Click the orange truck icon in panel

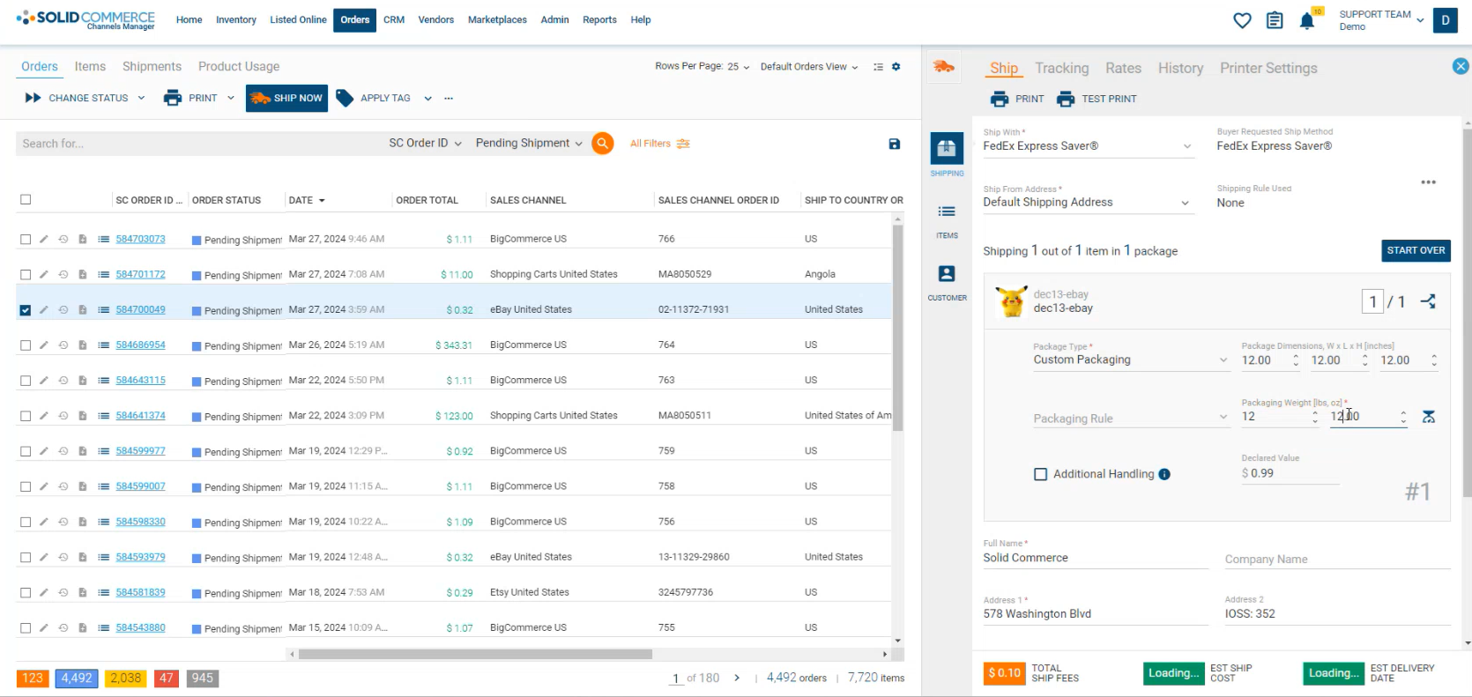[944, 67]
